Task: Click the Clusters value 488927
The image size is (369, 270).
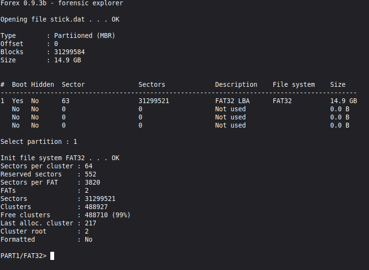Action: coord(96,207)
